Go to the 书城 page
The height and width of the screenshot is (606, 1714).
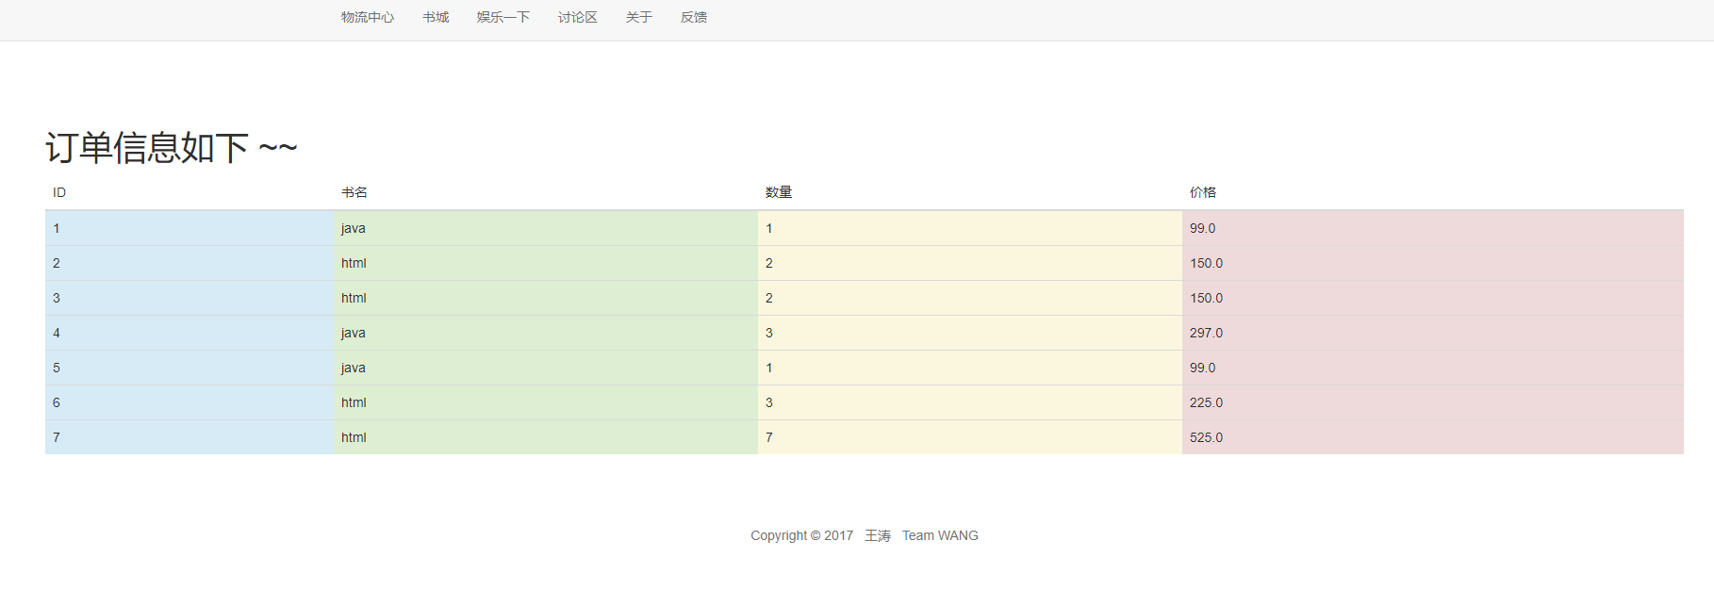(x=436, y=17)
